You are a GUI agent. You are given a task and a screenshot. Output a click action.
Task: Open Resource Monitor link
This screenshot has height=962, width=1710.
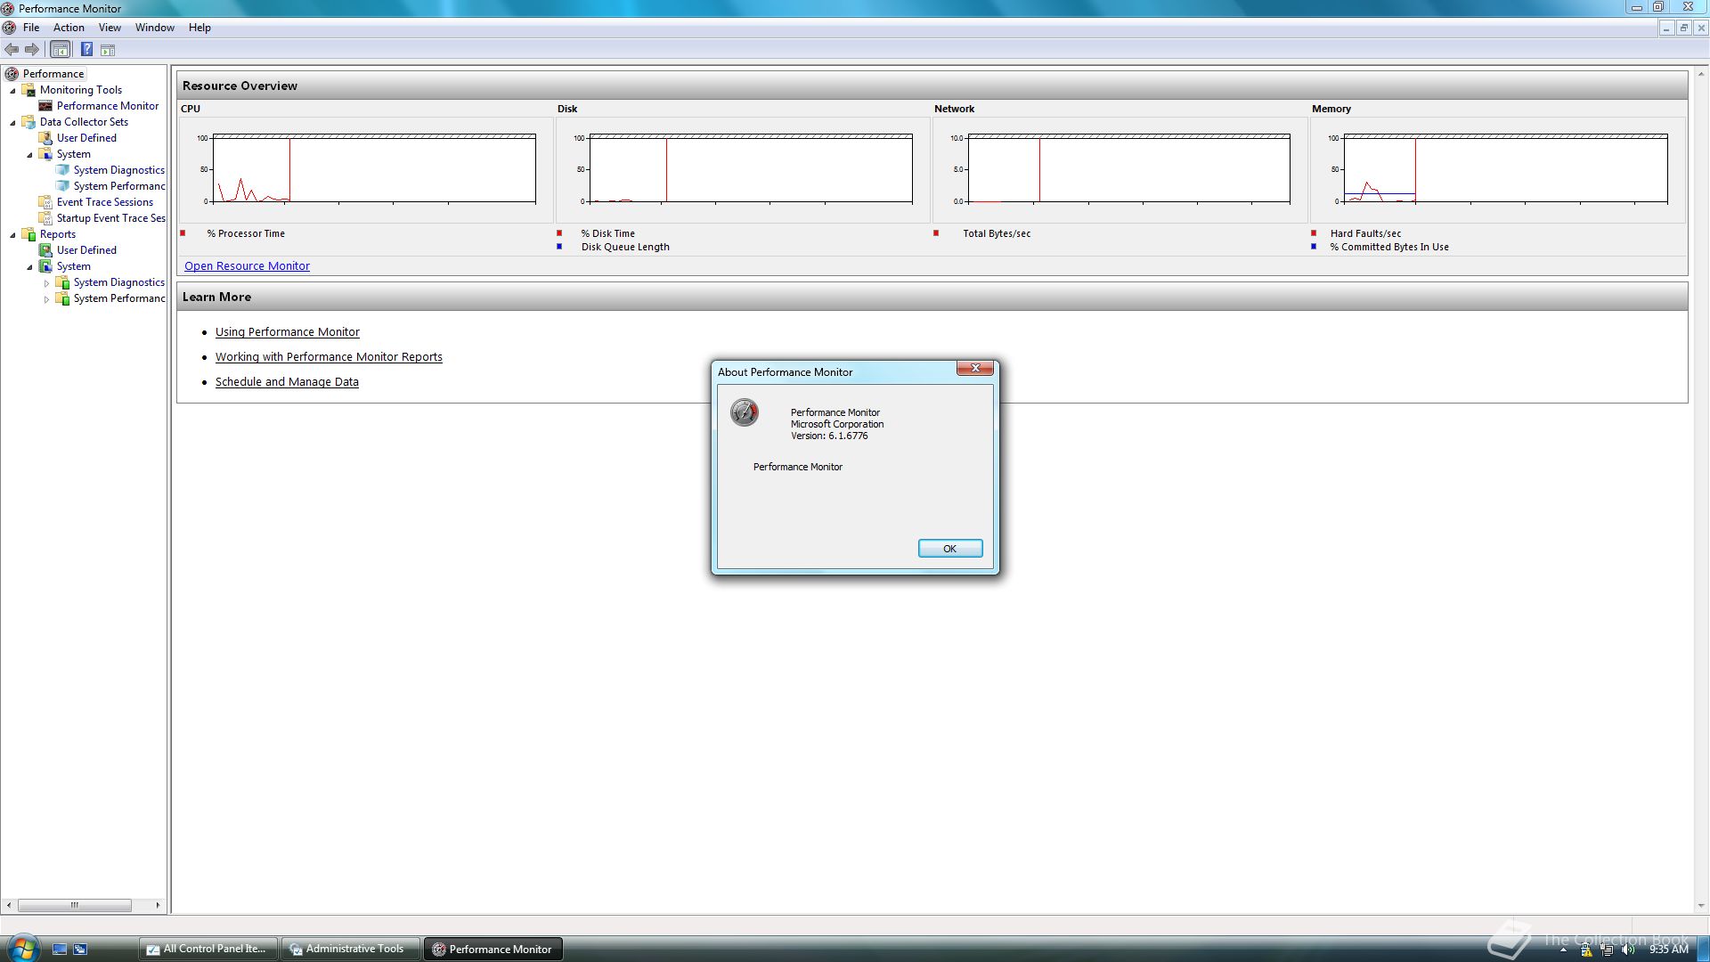click(x=247, y=266)
